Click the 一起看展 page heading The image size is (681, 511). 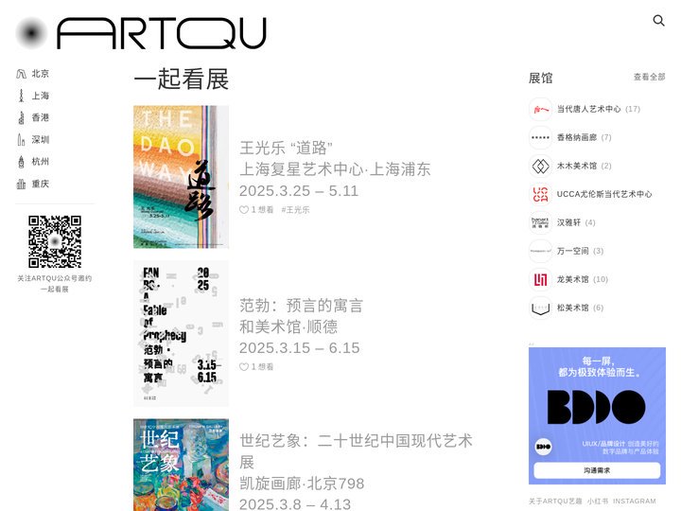[x=182, y=79]
